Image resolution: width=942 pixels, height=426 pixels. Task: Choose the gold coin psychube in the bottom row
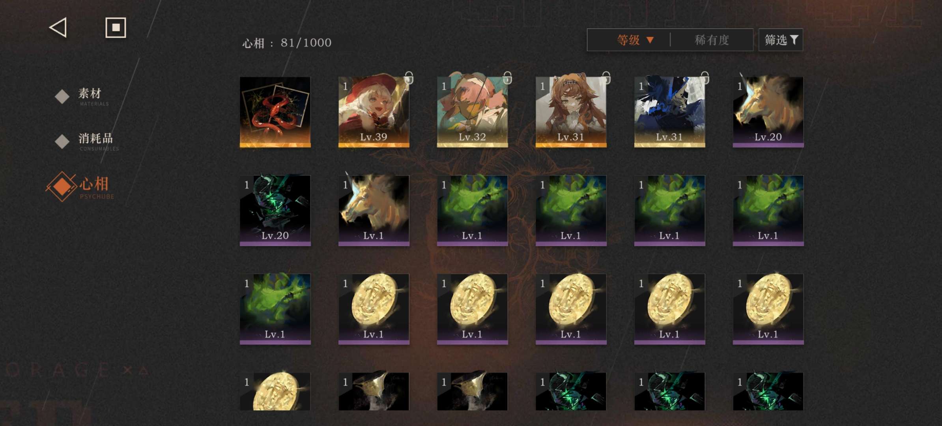pos(275,391)
